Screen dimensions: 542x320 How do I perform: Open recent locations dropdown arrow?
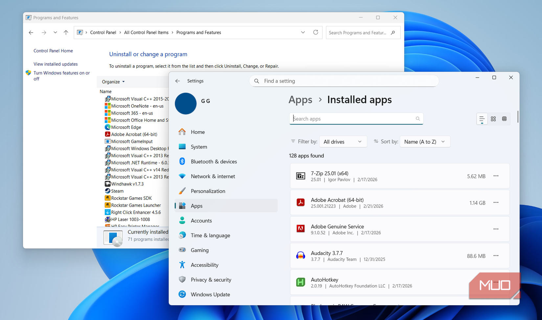click(x=55, y=32)
